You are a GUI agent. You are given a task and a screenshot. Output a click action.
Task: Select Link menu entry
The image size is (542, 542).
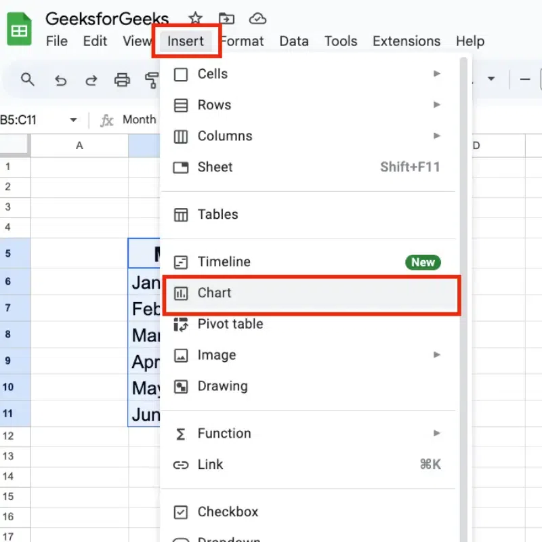point(310,465)
